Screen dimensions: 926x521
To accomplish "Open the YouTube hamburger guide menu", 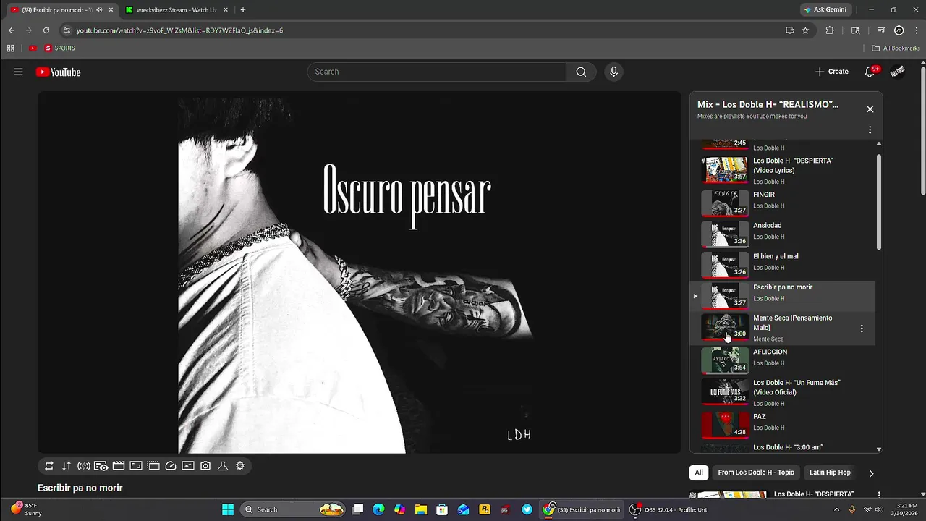I will tap(18, 72).
